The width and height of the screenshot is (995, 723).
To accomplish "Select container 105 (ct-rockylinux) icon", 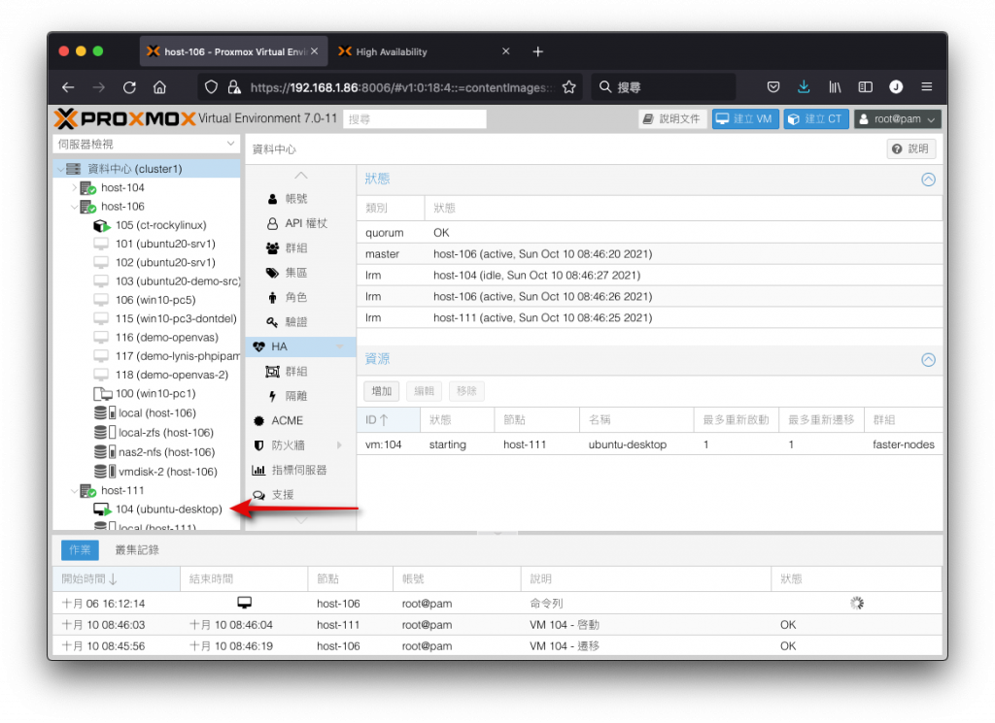I will [x=101, y=225].
